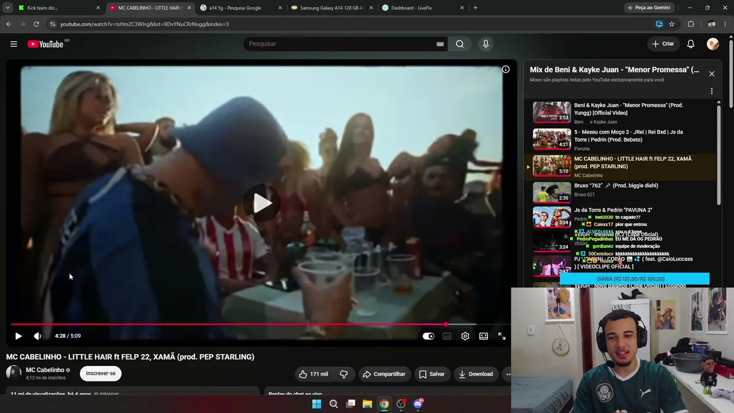Viewport: 734px width, 413px height.
Task: Open Windows taskbar search
Action: (x=333, y=404)
